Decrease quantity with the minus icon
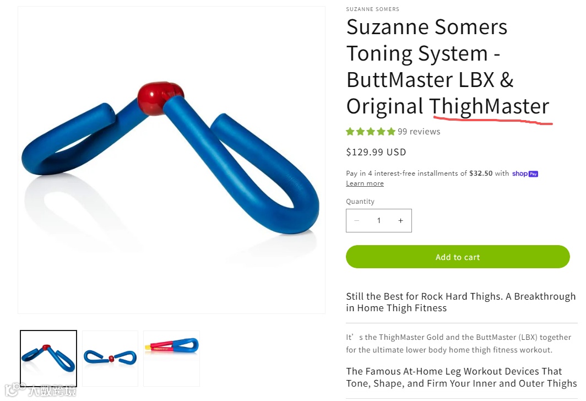Viewport: 586px width, 401px height. tap(356, 221)
